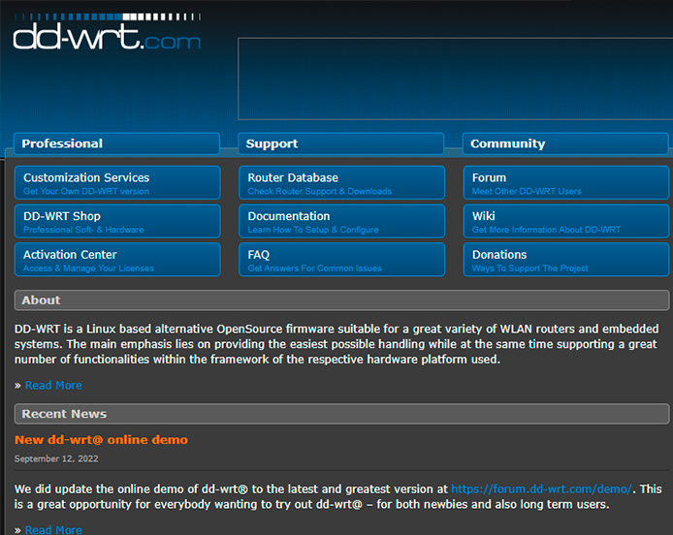The height and width of the screenshot is (535, 673).
Task: Open the Support section header
Action: pyautogui.click(x=340, y=143)
